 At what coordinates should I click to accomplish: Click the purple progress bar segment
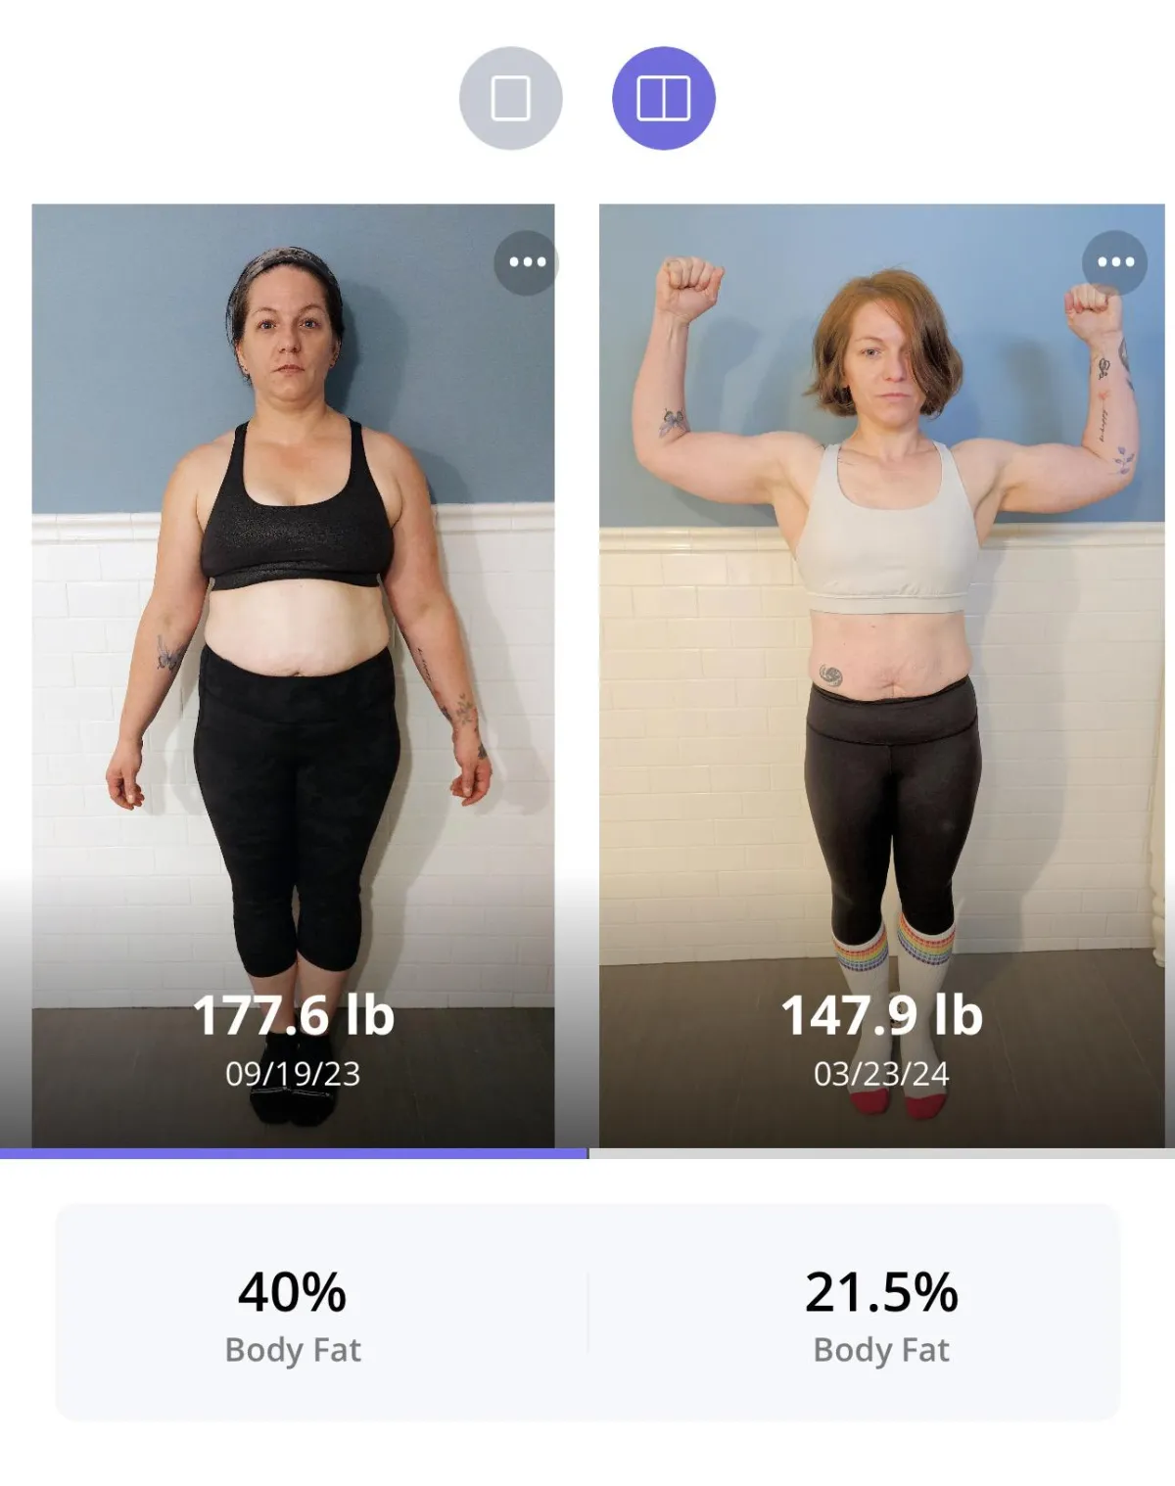[x=294, y=1154]
